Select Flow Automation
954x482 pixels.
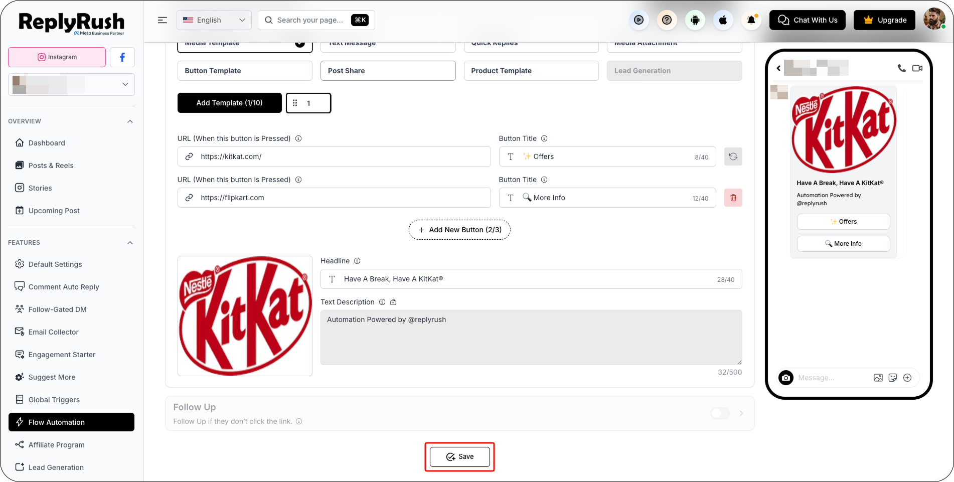point(71,422)
